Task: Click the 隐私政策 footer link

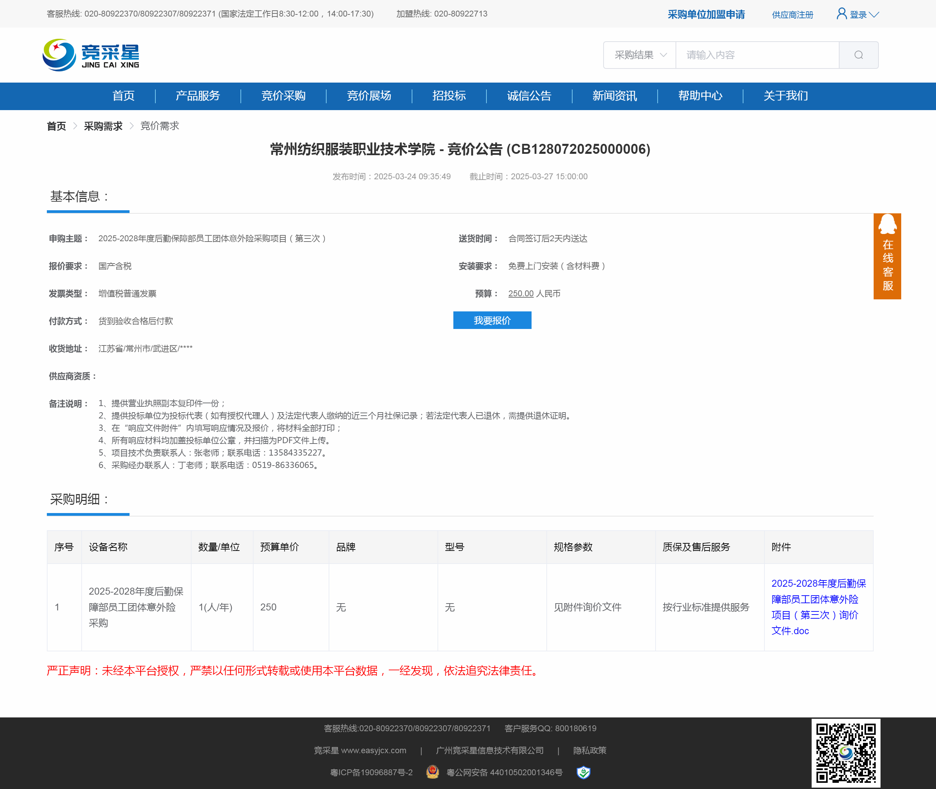Action: point(589,750)
